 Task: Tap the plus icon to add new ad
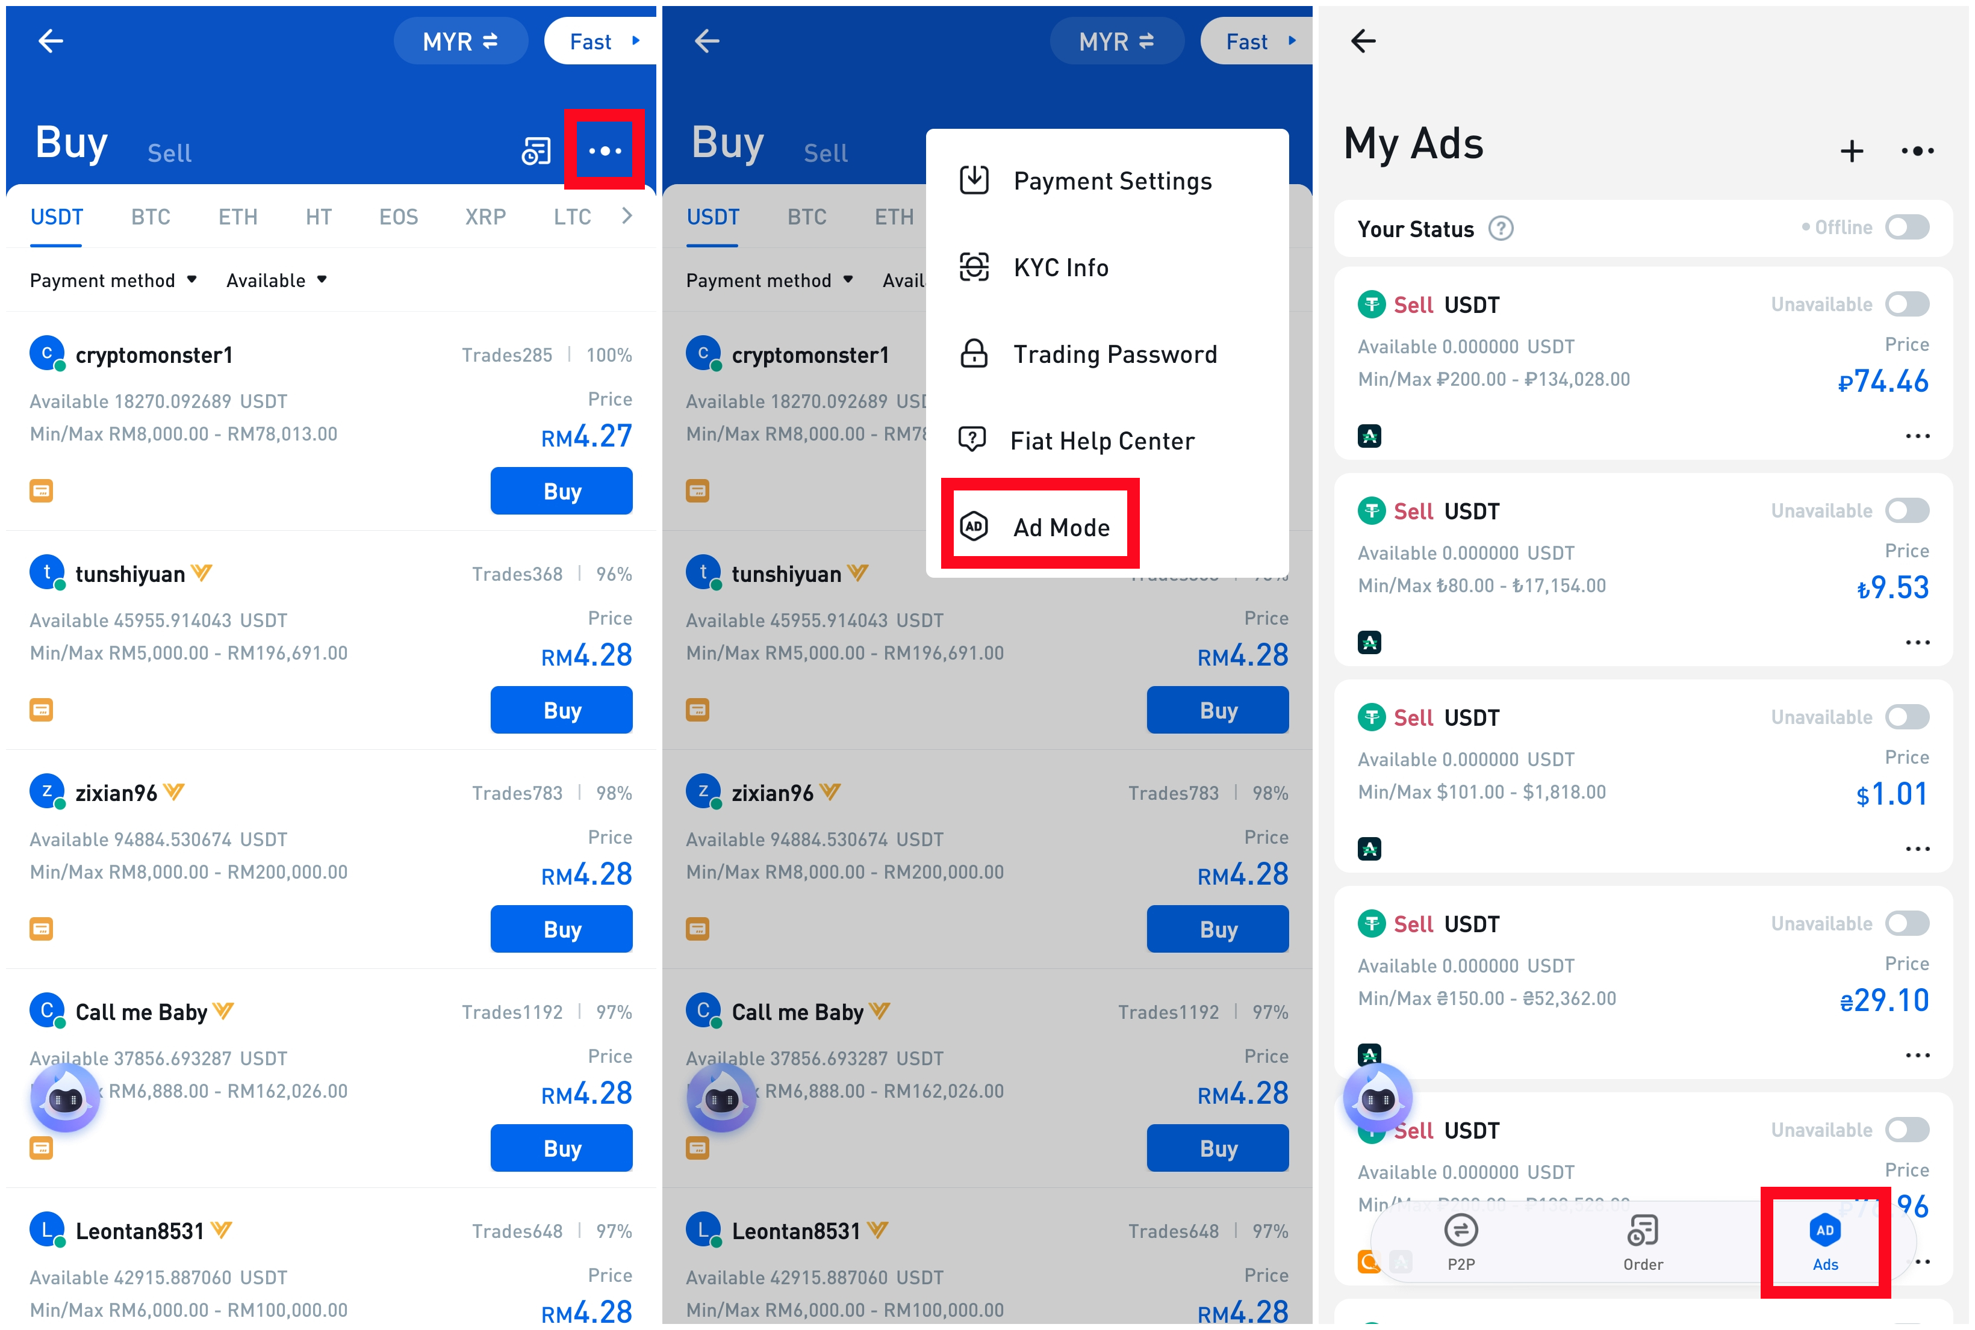click(1851, 151)
